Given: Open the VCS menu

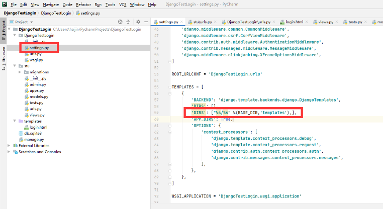Looking at the screenshot, I should 123,5.
